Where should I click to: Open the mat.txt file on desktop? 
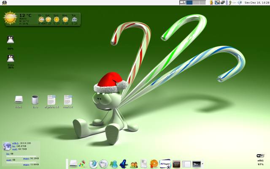pos(68,100)
